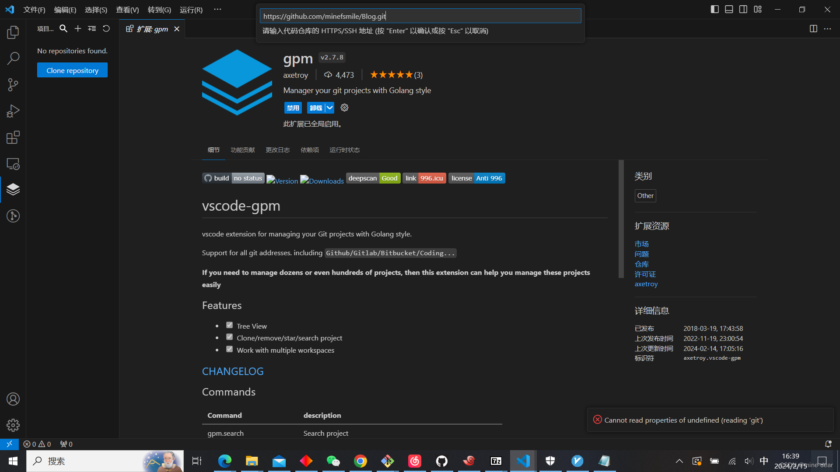Toggle the Clone/remove/star/search project checkbox
Screen dimensions: 840x472
[x=229, y=337]
